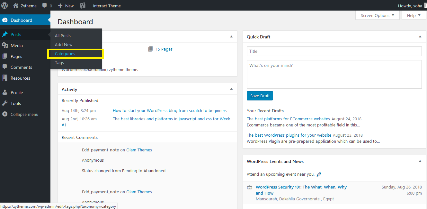Click the Comments icon in sidebar
The width and height of the screenshot is (427, 209).
click(x=5, y=67)
